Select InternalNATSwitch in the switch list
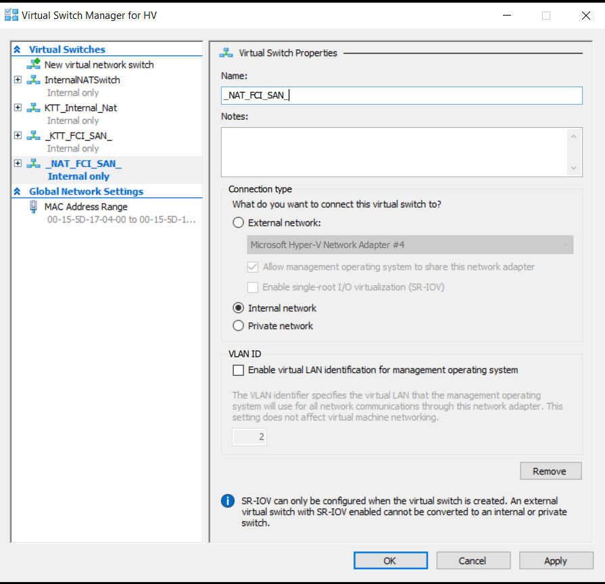Screen dimensions: 605x584 [82, 80]
